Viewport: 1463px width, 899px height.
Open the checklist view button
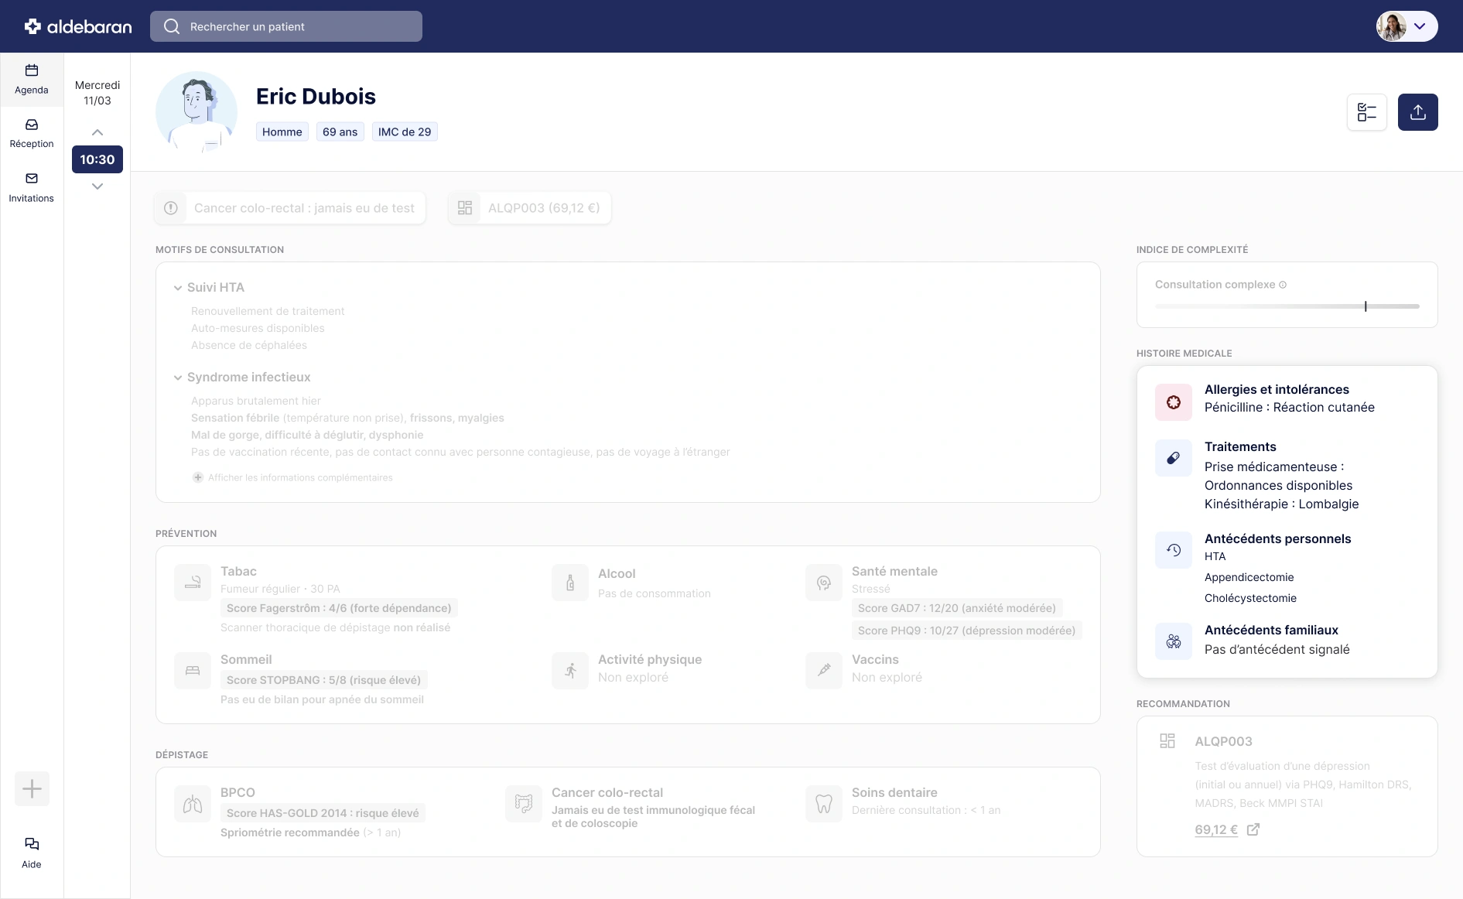coord(1367,112)
